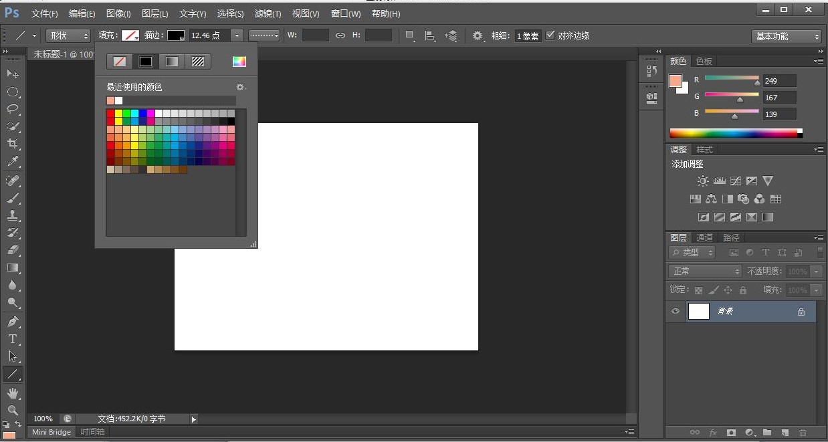Viewport: 828px width, 442px height.
Task: Switch to the 色板 tab
Action: (704, 61)
